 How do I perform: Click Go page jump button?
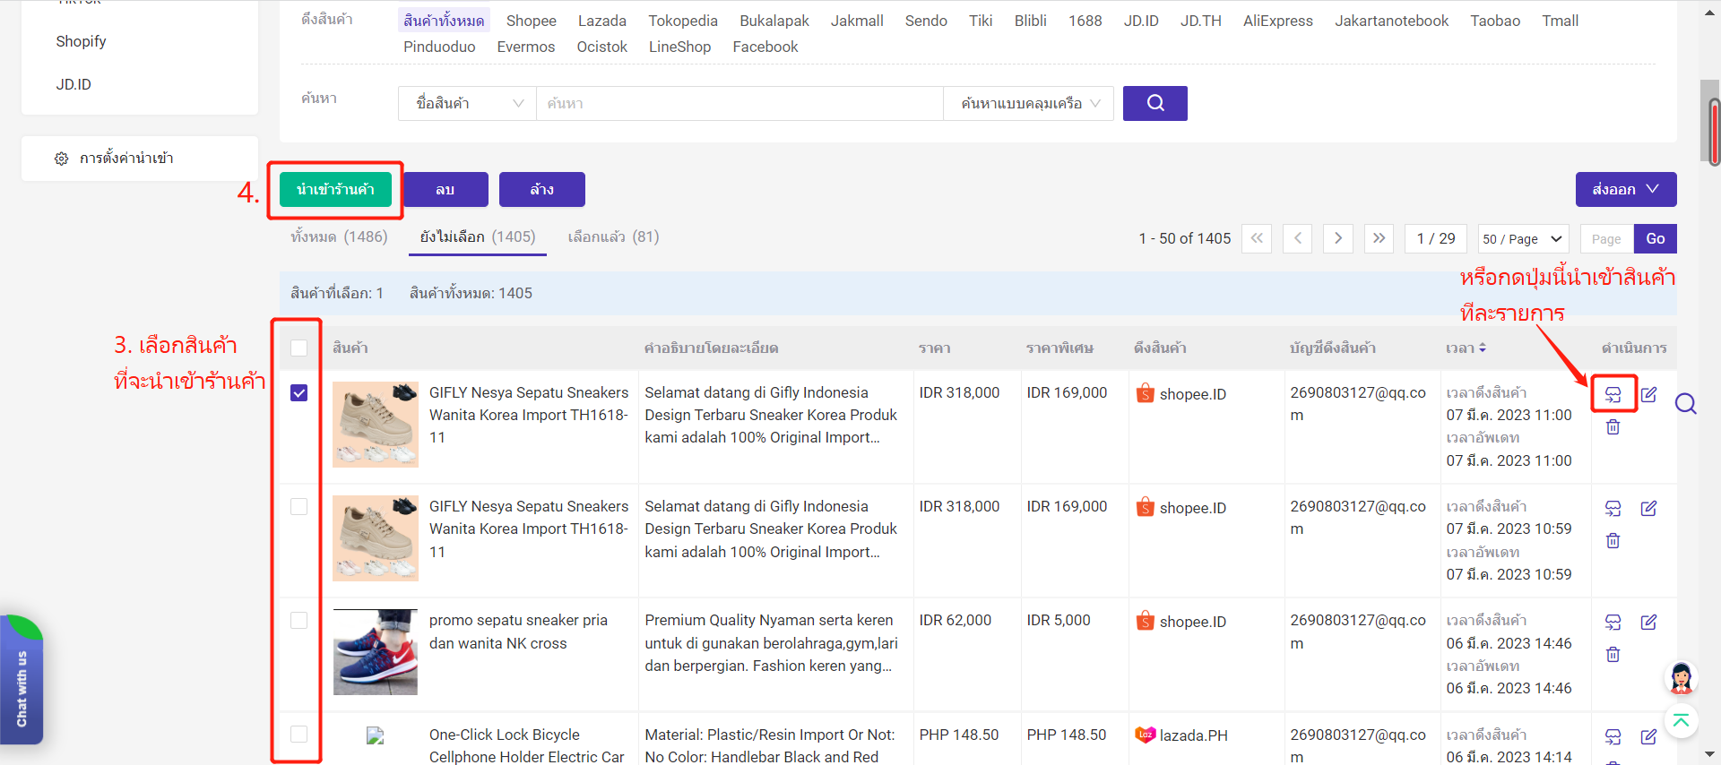(x=1655, y=238)
